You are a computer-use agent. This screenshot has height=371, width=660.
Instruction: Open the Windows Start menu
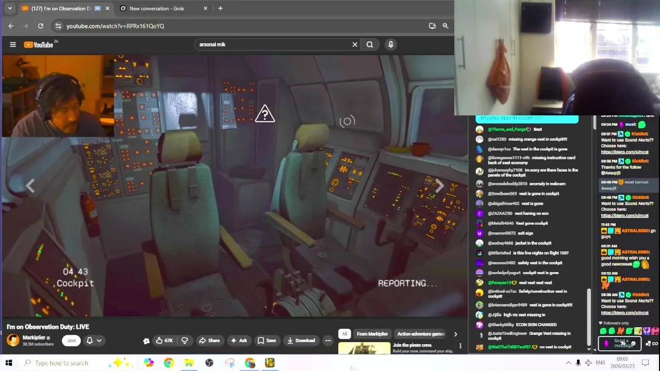9,363
